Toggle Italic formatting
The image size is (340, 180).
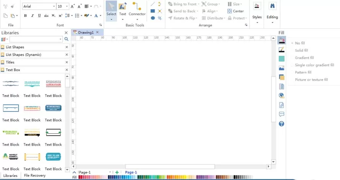point(32,16)
